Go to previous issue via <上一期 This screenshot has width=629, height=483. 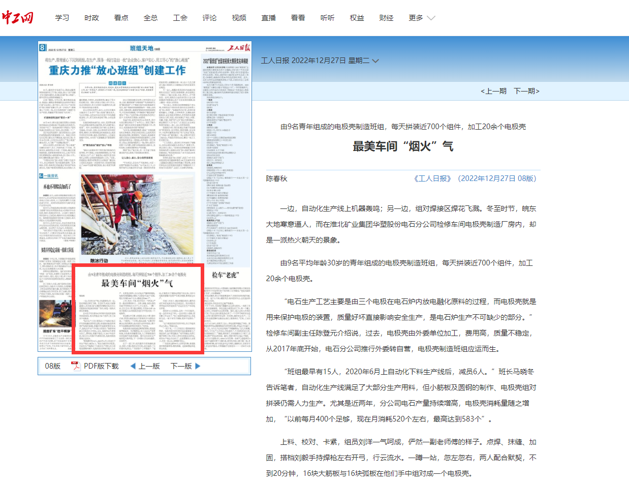[493, 91]
